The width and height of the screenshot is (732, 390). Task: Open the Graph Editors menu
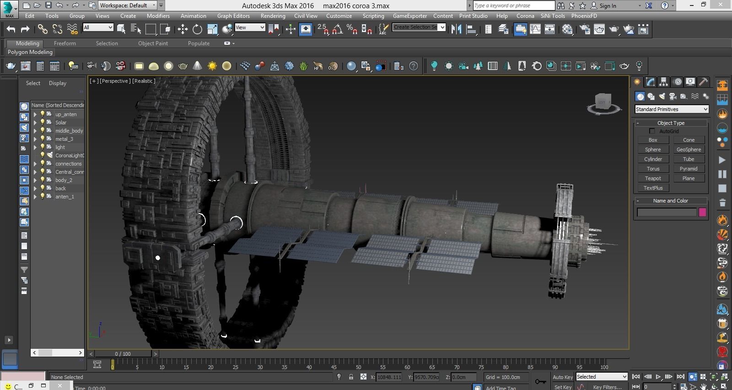[233, 16]
